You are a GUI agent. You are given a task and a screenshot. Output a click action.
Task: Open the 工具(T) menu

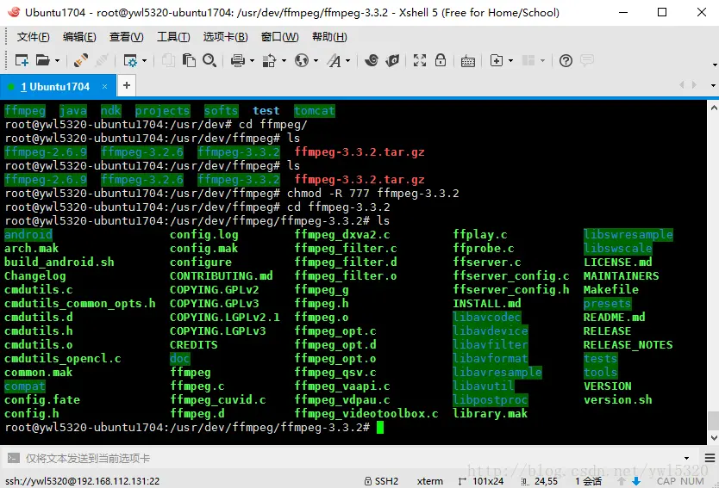[173, 37]
